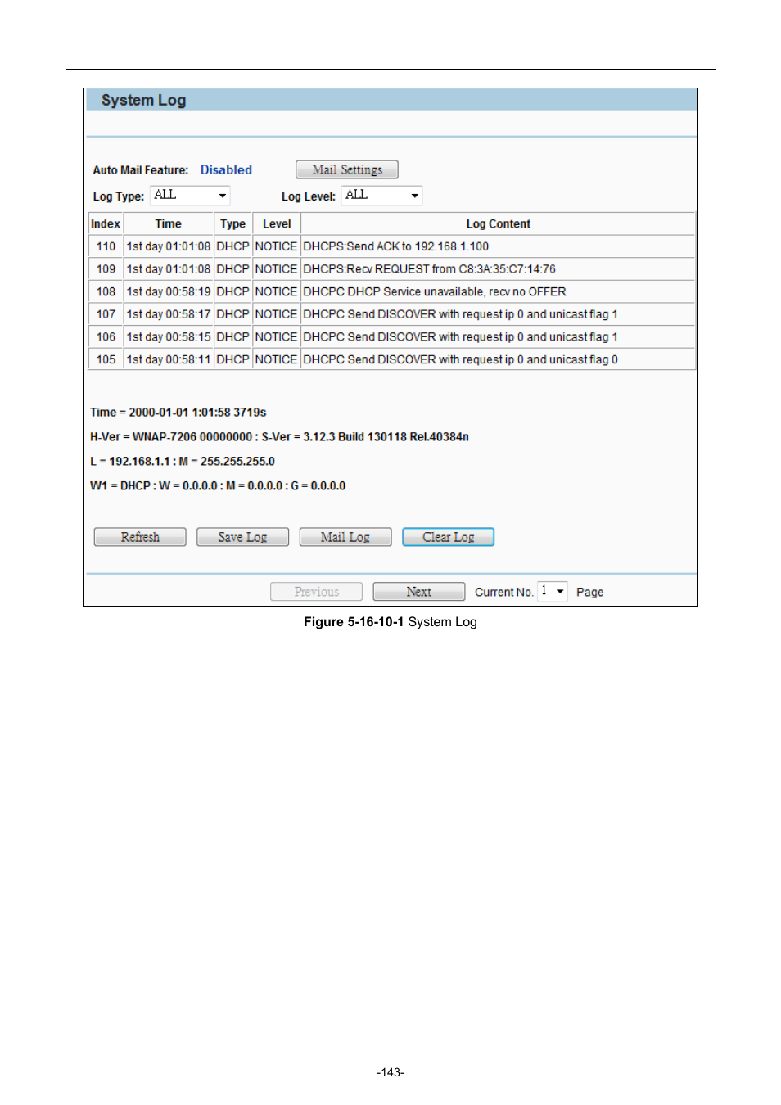This screenshot has height=1105, width=781.
Task: Click the Mail Settings button
Action: [x=346, y=169]
